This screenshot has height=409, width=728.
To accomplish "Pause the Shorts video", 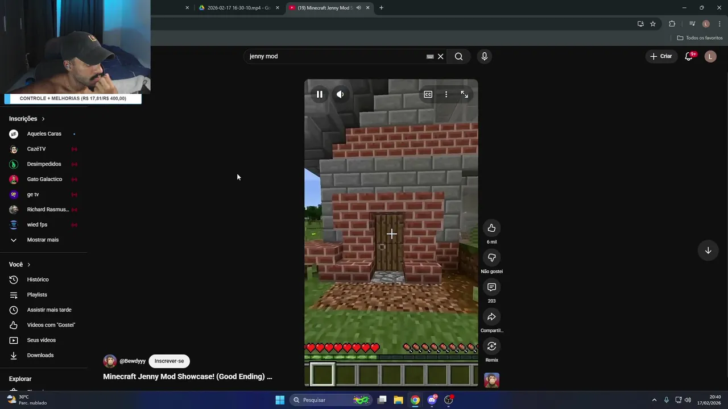I will (x=320, y=94).
